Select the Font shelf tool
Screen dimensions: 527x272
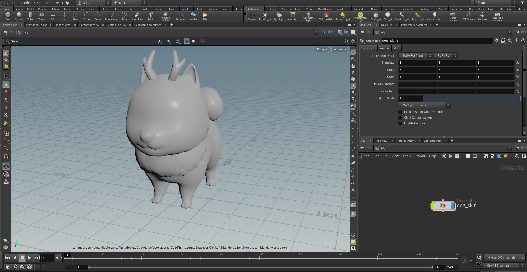(x=151, y=16)
